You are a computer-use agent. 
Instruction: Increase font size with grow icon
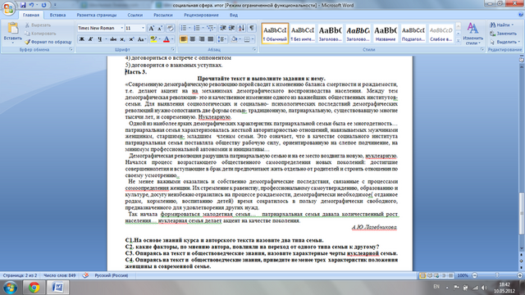pos(151,28)
